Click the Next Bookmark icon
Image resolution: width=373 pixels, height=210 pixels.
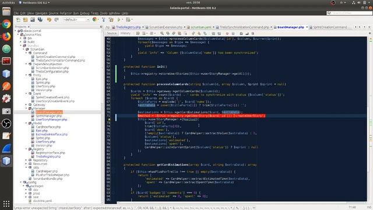[x=199, y=34]
